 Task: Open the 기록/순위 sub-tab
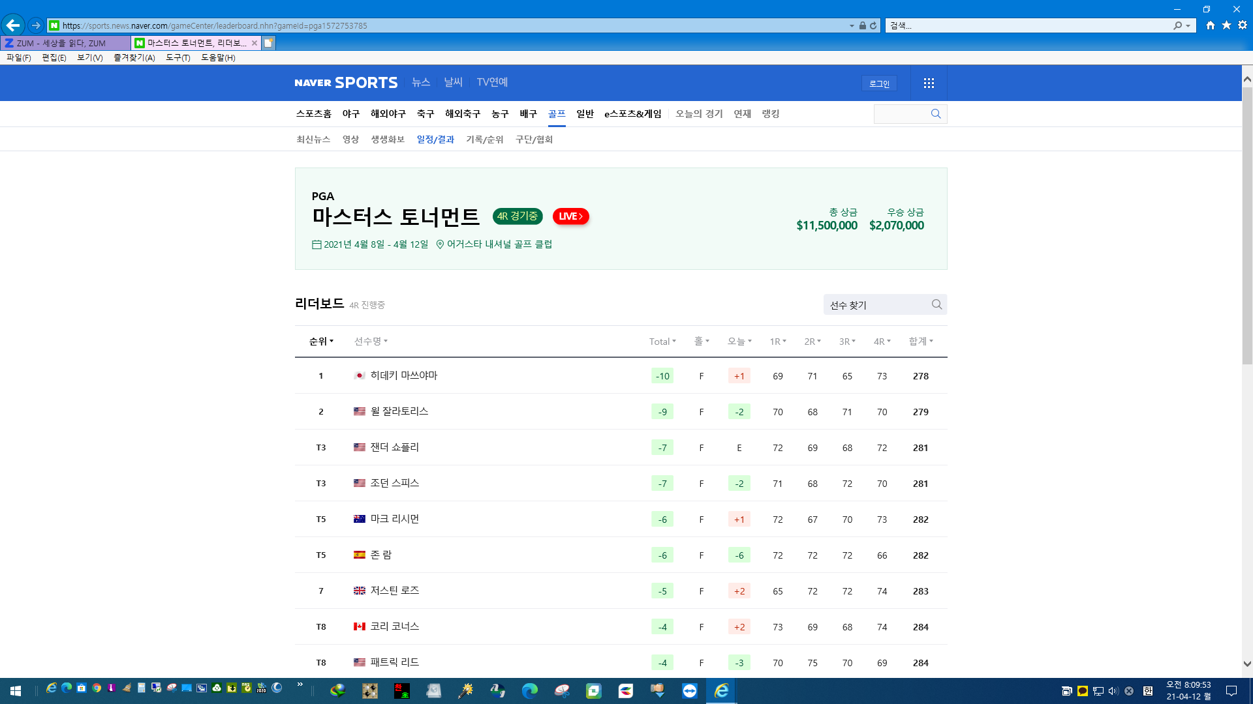point(485,139)
